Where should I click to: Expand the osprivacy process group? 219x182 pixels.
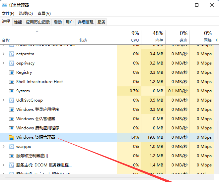pos(4,63)
